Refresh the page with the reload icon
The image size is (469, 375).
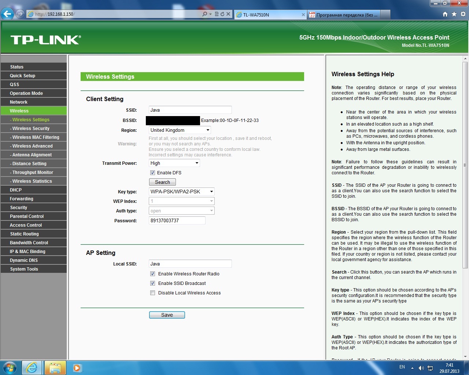222,14
